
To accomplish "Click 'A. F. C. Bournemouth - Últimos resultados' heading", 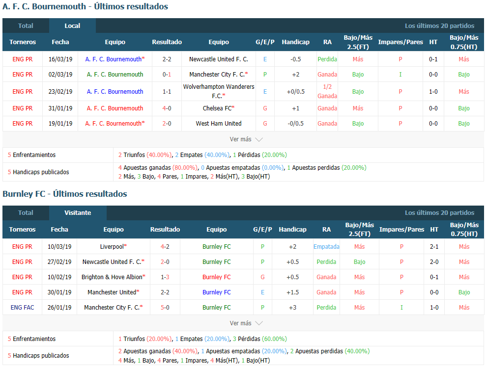I will coord(86,6).
